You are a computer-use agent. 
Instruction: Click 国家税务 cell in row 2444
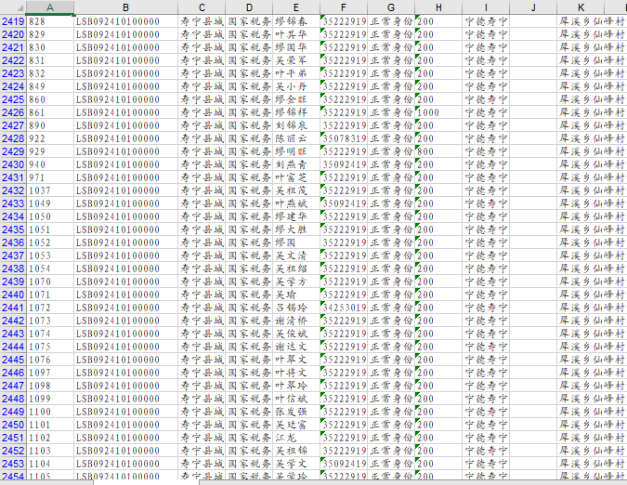click(249, 347)
